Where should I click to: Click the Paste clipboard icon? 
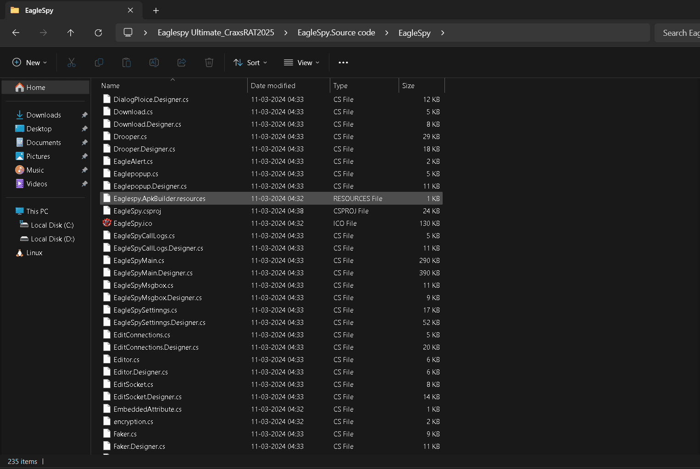tap(127, 62)
